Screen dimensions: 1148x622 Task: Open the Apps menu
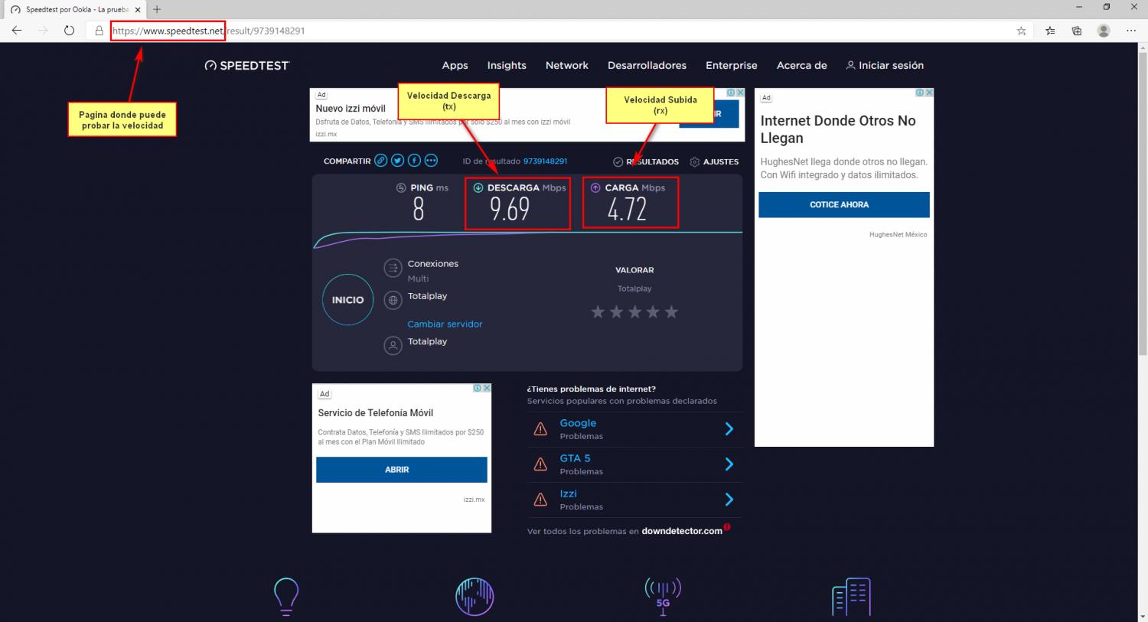(x=455, y=66)
